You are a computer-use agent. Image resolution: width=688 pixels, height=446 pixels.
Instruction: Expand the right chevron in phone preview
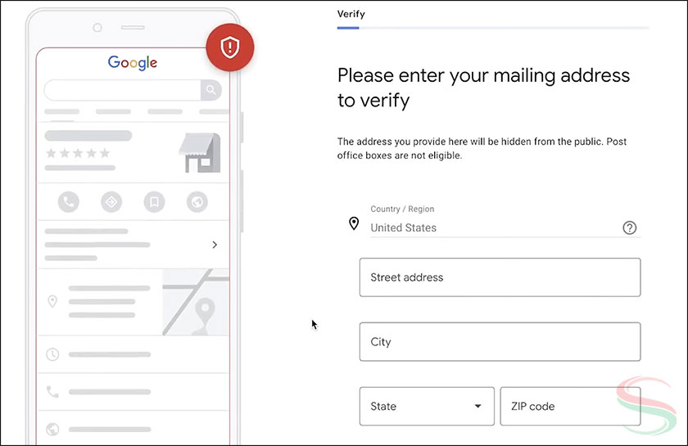point(215,245)
